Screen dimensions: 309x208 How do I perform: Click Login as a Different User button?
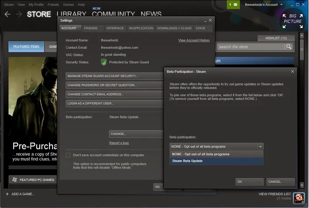pyautogui.click(x=114, y=103)
